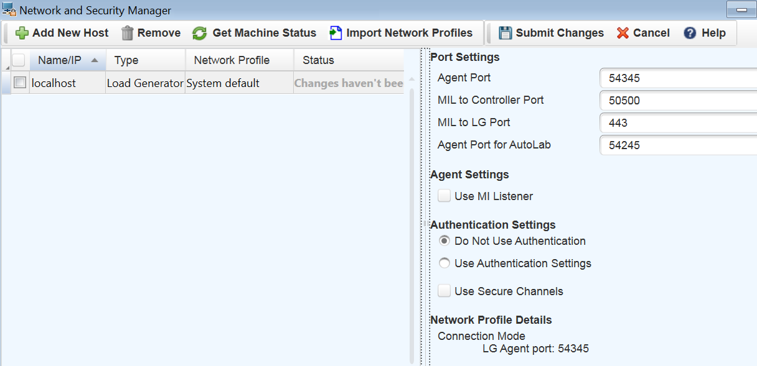Click the red X Cancel icon
The image size is (757, 366).
[x=623, y=33]
